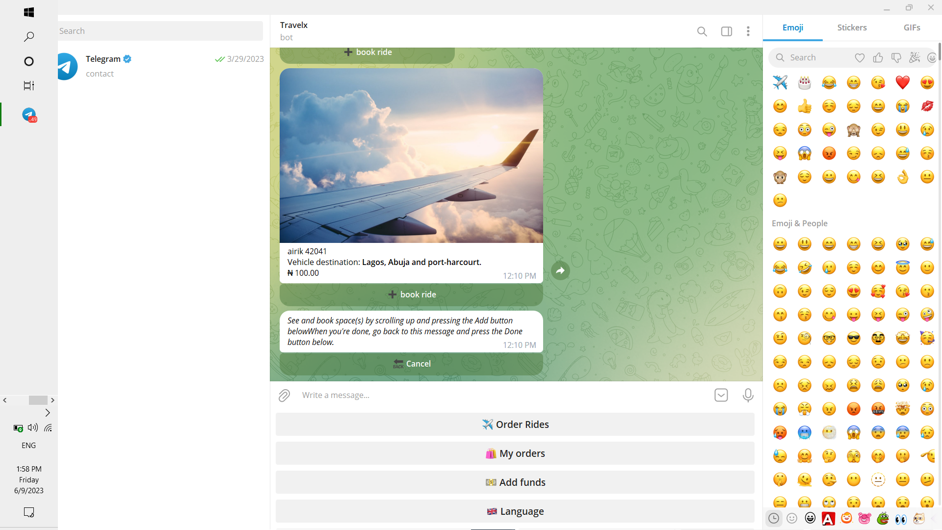
Task: Switch to the GIFs tab
Action: tap(912, 28)
